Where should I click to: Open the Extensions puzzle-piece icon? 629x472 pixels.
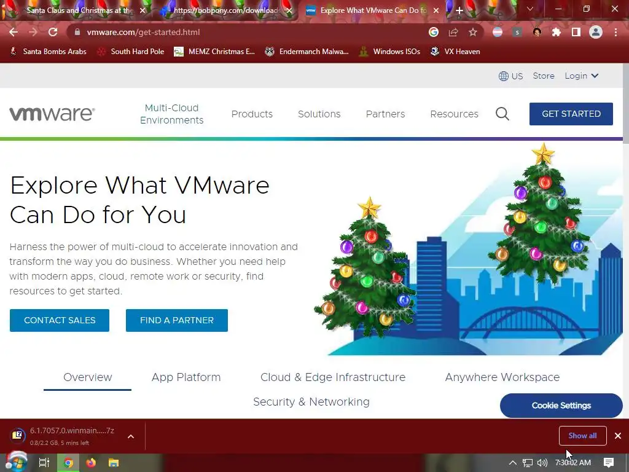[x=556, y=32]
